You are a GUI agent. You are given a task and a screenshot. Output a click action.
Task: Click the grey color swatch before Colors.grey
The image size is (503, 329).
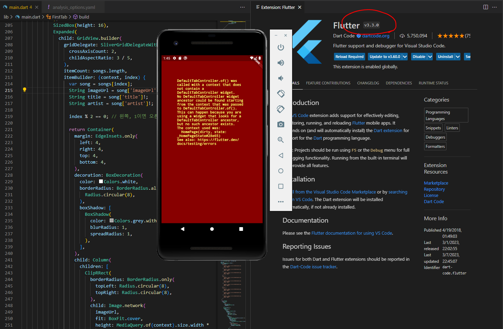112,221
